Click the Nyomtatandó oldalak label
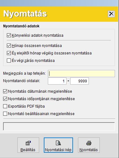Image resolution: width=119 pixels, height=158 pixels. (21, 81)
